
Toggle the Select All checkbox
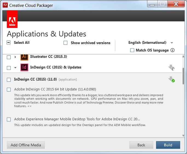(8, 42)
